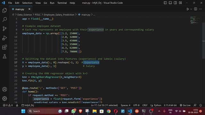The height and width of the screenshot is (115, 205).
Task: Open the Accounts menu icon
Action: tap(4, 89)
